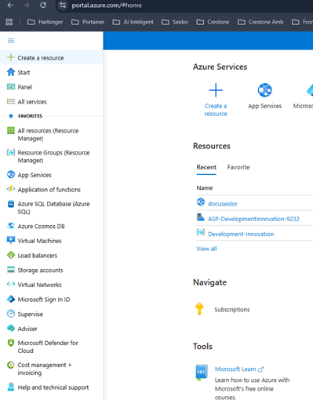Click the Application of functions lightning icon
Screen dimensions: 313x400
pos(11,189)
